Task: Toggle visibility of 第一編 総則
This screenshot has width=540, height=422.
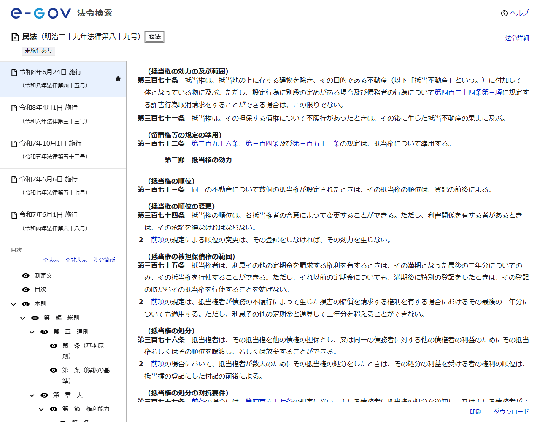Action: (35, 318)
